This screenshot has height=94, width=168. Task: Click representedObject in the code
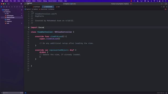[x=58, y=50]
